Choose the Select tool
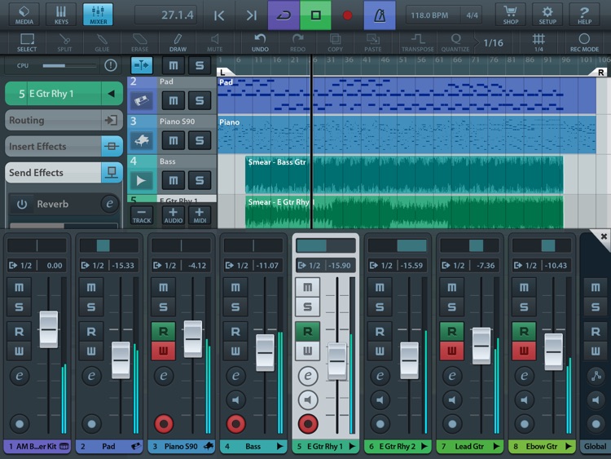611x459 pixels. tap(27, 42)
